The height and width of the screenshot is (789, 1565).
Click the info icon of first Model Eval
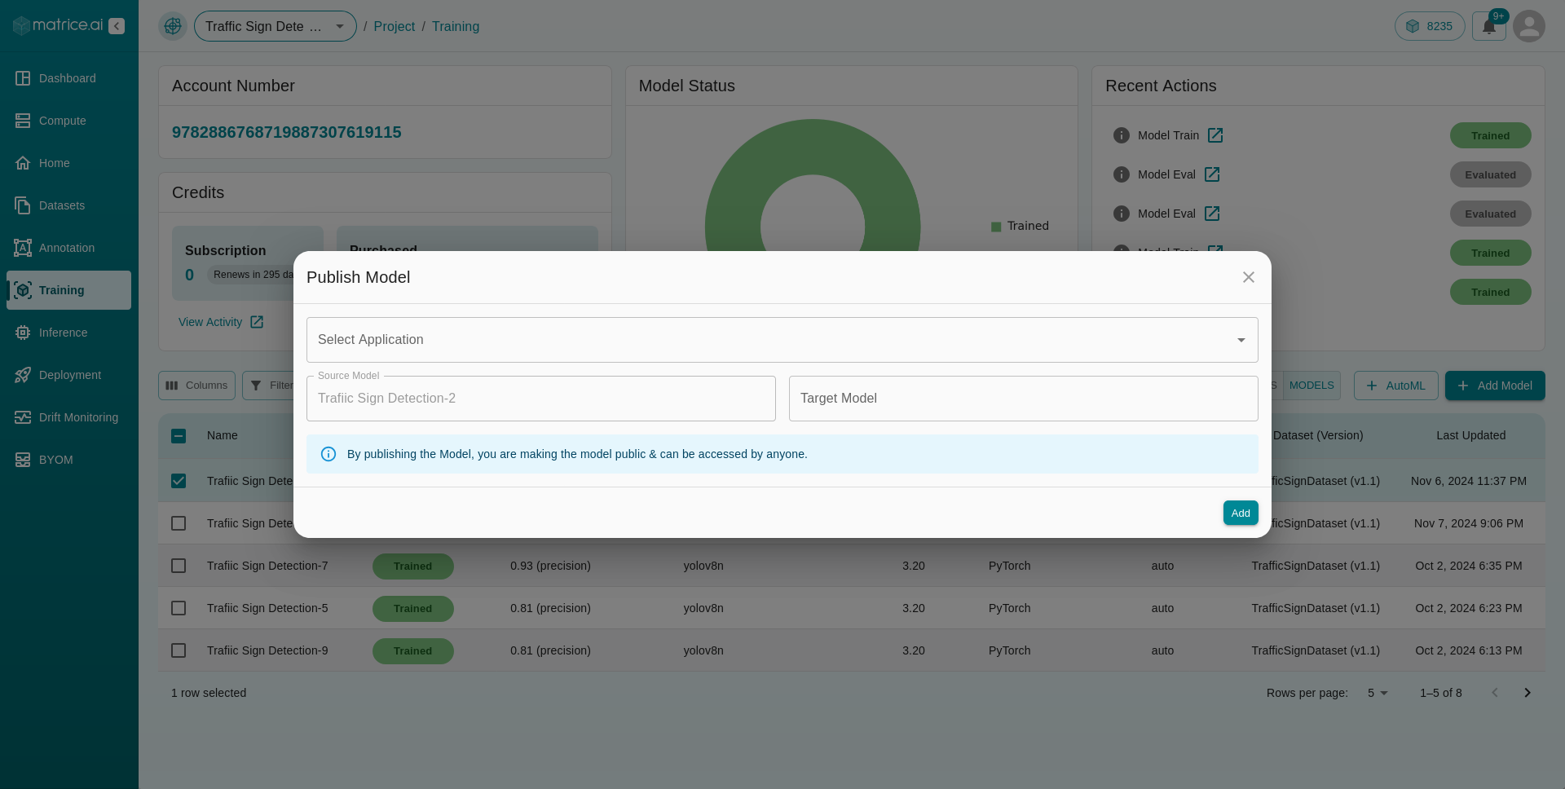[x=1122, y=174]
